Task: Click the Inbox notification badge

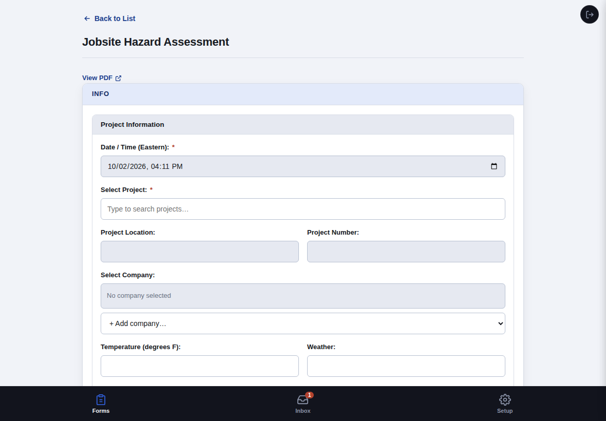Action: 310,395
